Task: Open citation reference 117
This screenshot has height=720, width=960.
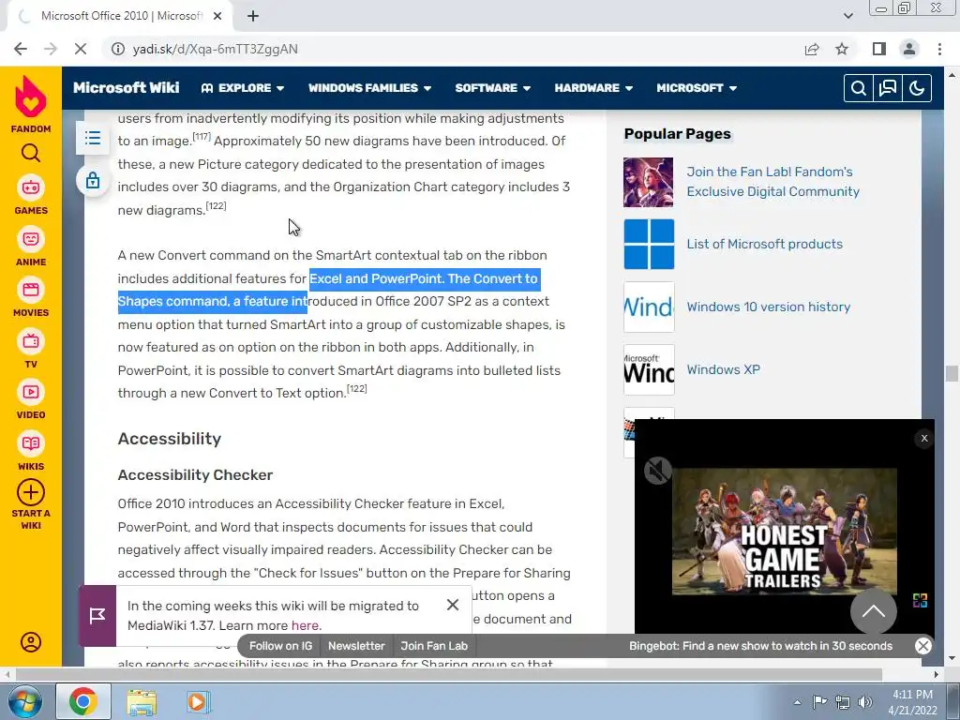Action: 202,136
